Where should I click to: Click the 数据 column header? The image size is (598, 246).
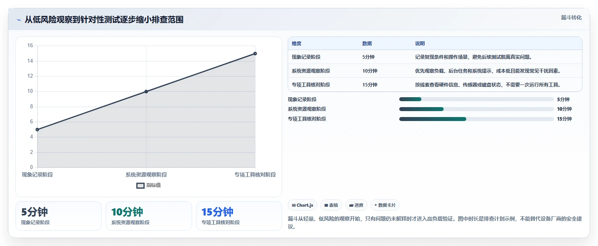coord(367,44)
